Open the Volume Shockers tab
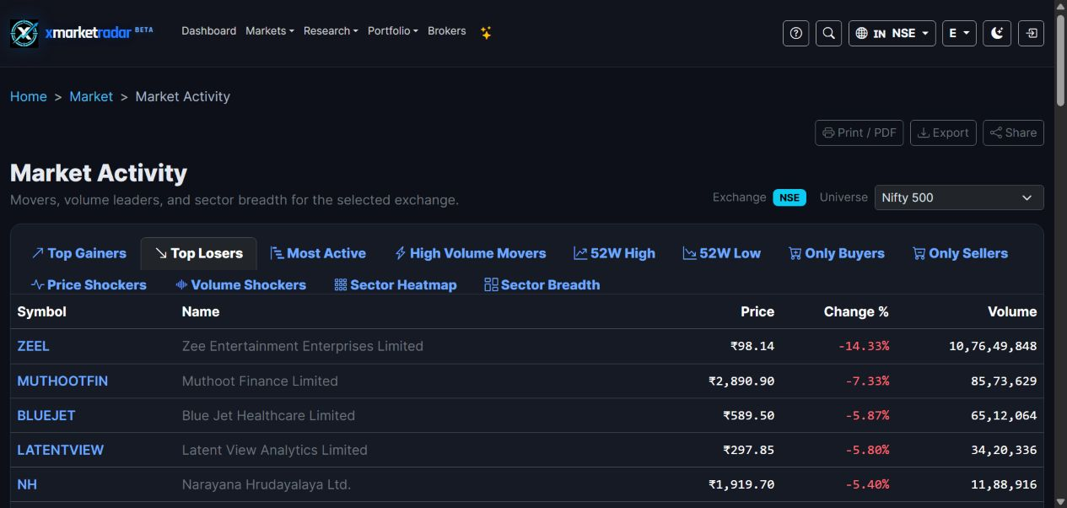Viewport: 1067px width, 508px height. pyautogui.click(x=240, y=285)
